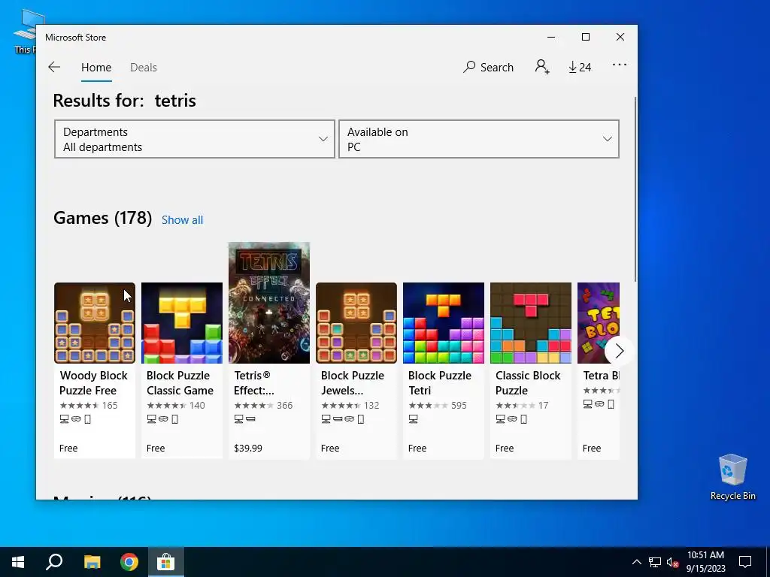
Task: Launch Google Chrome from taskbar
Action: [129, 562]
